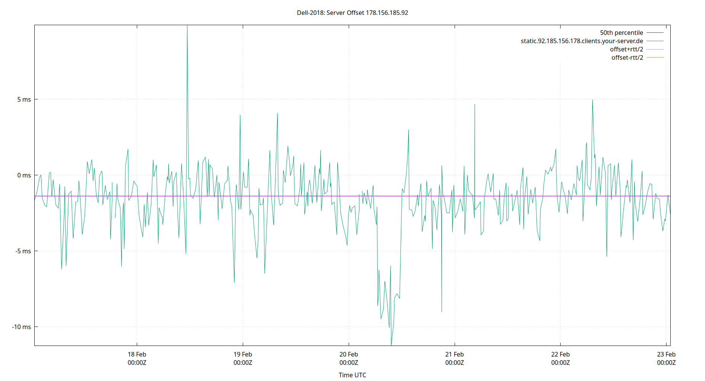
Task: Click the 18 Feb axis label
Action: pyautogui.click(x=137, y=354)
